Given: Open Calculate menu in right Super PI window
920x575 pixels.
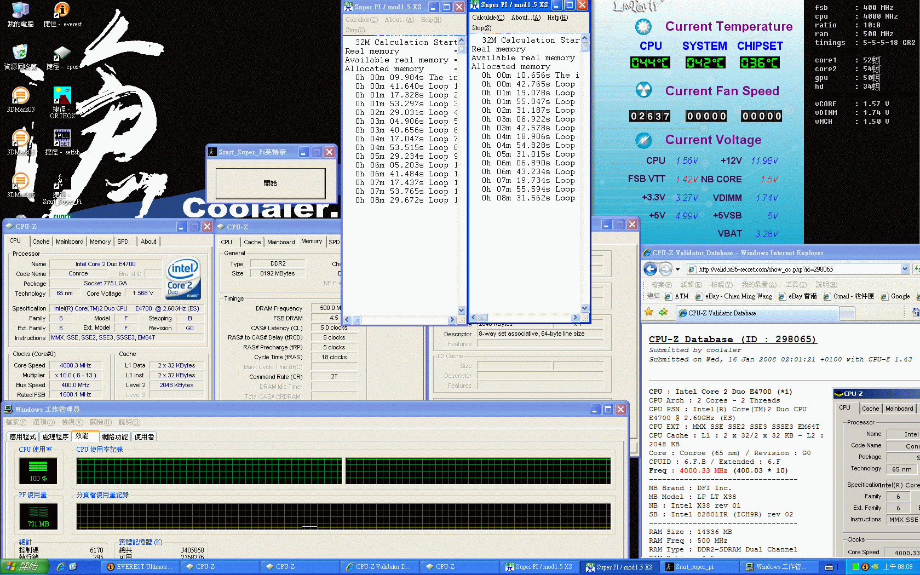Looking at the screenshot, I should point(488,18).
